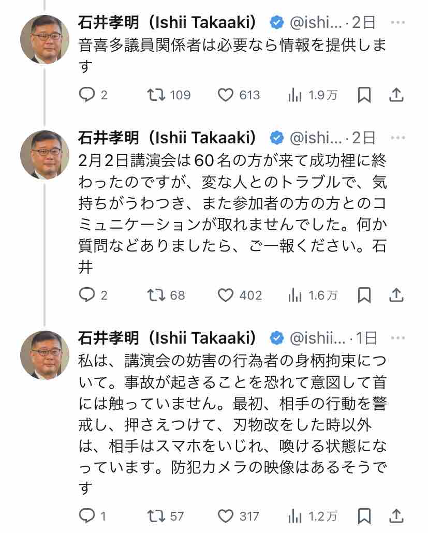Bookmark the first tweet about 音喜多議員
428x533 pixels.
point(364,95)
